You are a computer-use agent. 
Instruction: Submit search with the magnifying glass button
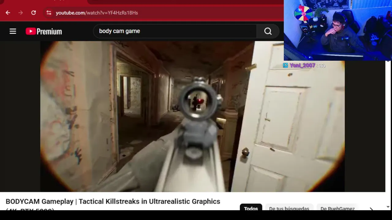point(268,31)
